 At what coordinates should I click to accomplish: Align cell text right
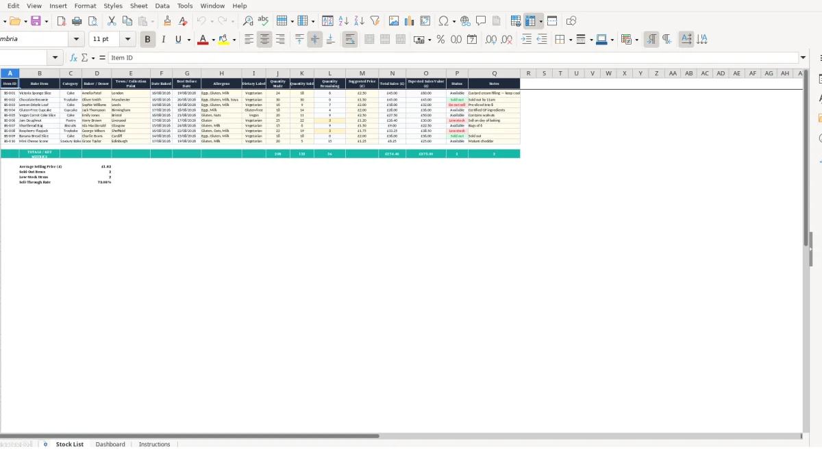pos(280,40)
